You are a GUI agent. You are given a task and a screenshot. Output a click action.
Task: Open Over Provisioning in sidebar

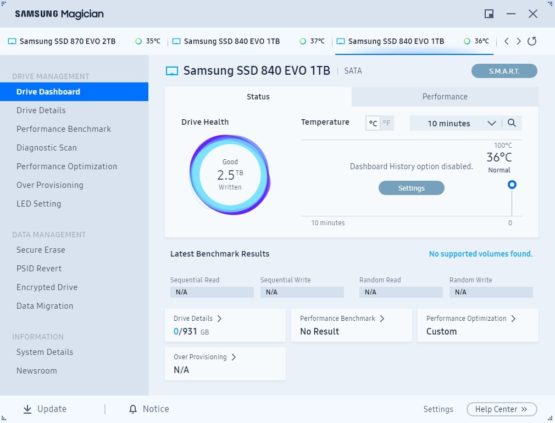click(74, 185)
